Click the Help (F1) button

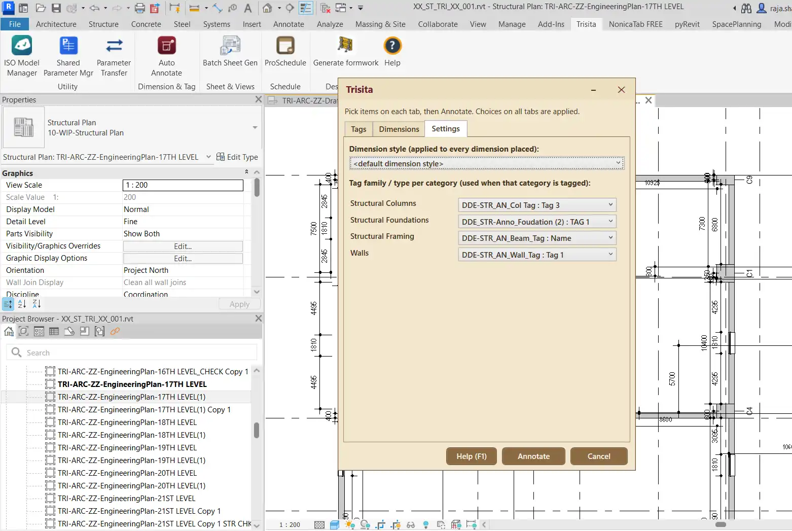tap(472, 456)
